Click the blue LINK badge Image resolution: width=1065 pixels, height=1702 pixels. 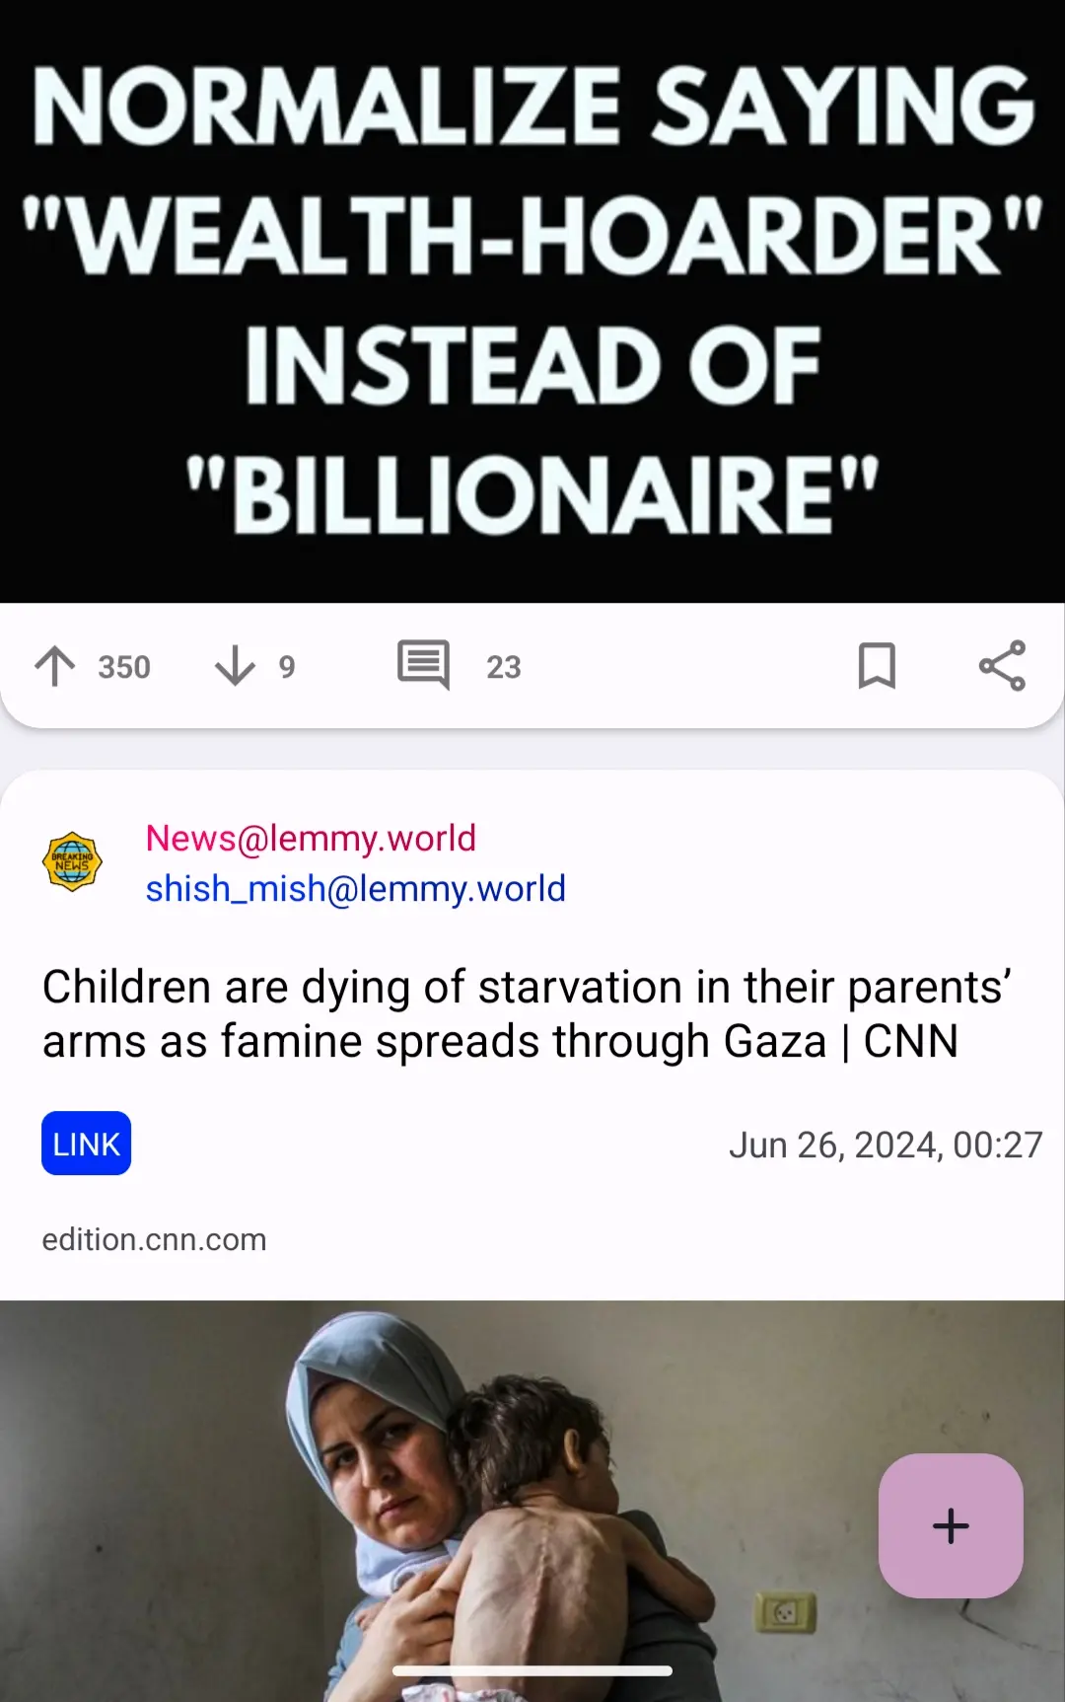(86, 1144)
